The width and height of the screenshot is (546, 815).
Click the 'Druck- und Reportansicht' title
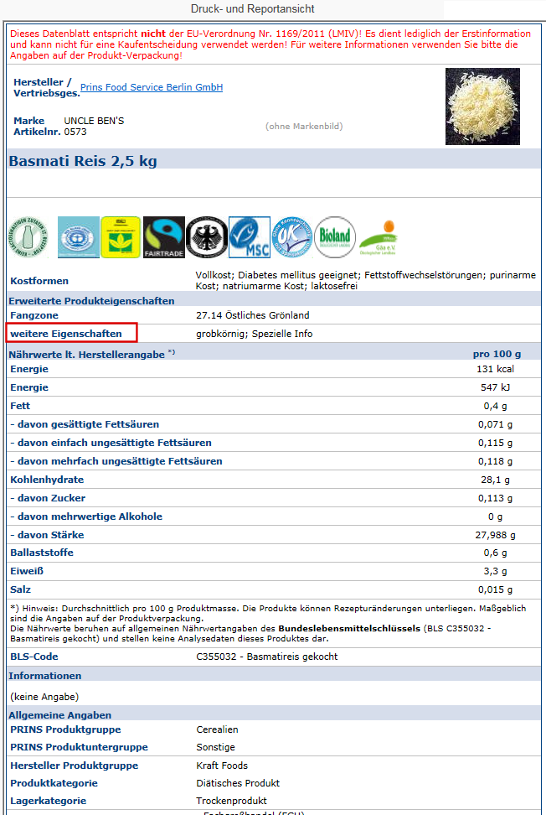coord(253,9)
